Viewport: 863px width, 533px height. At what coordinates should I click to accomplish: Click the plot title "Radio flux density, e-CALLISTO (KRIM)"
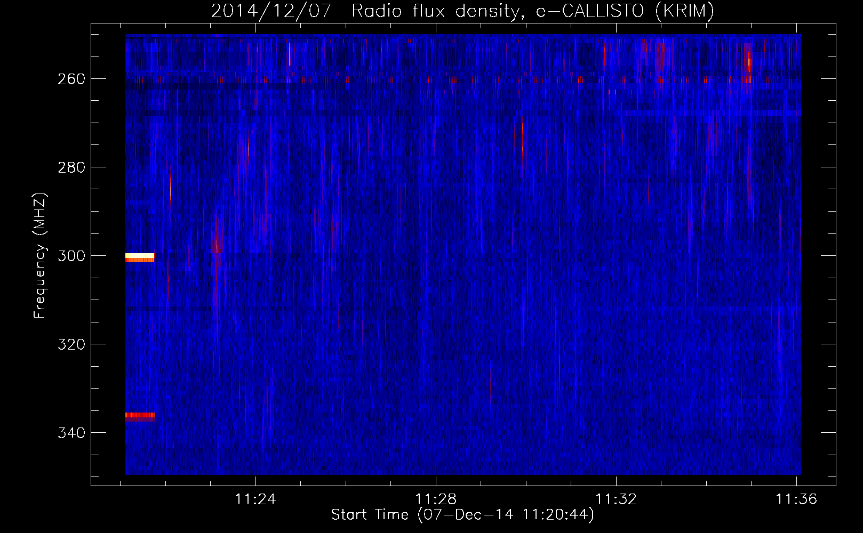pyautogui.click(x=532, y=11)
